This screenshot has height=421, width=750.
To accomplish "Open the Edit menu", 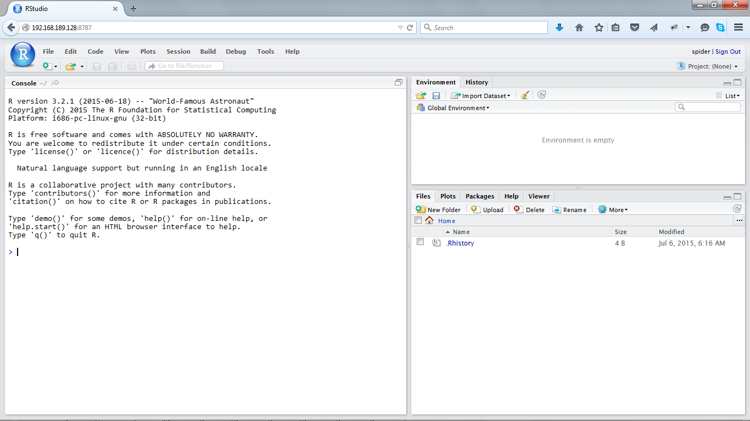I will pos(71,52).
